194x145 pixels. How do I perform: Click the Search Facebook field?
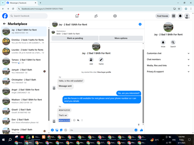(28, 16)
